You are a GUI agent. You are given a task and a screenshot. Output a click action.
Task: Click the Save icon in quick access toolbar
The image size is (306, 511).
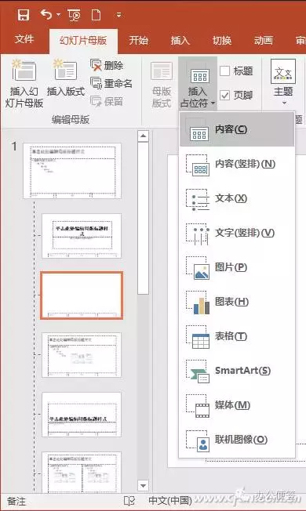click(x=24, y=15)
